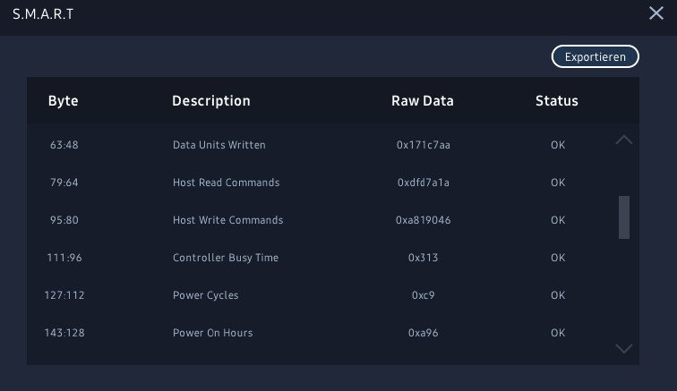
Task: Click the Exportieren button
Action: (595, 56)
